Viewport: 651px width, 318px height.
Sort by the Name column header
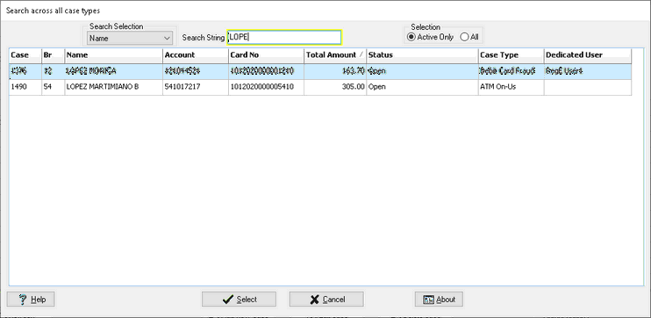tap(114, 55)
